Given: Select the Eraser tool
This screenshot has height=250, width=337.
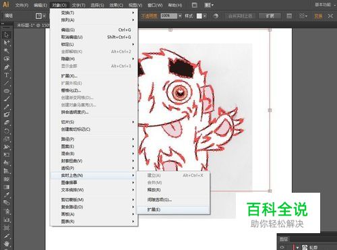Looking at the screenshot, I should 7,123.
